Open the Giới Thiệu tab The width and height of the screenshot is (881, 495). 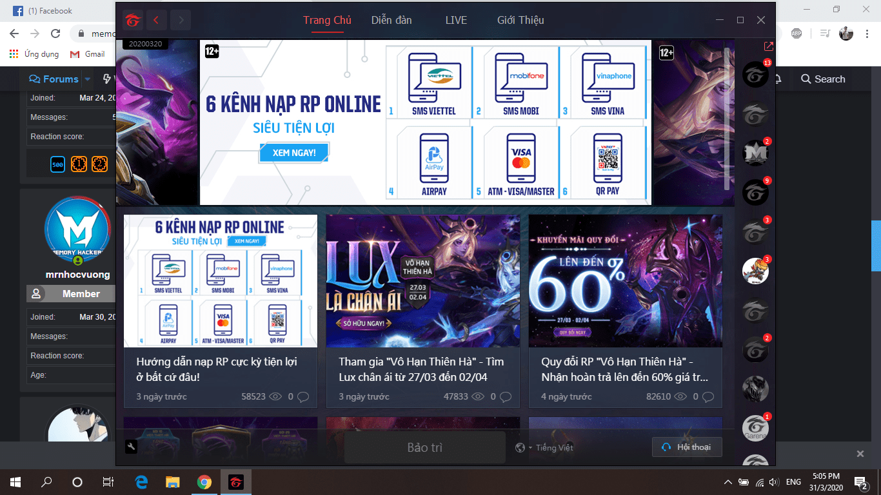tap(520, 20)
